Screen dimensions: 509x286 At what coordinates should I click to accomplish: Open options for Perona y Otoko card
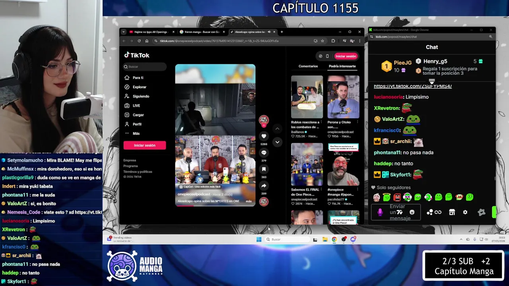tap(357, 122)
